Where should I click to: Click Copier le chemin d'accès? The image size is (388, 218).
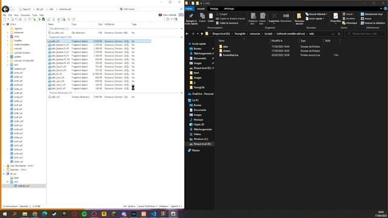[230, 19]
